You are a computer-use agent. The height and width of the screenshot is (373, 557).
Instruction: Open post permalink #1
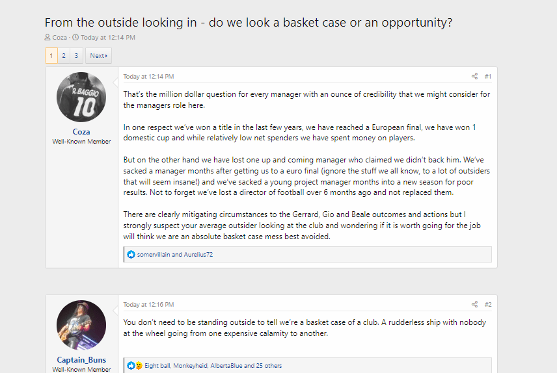[x=488, y=76]
